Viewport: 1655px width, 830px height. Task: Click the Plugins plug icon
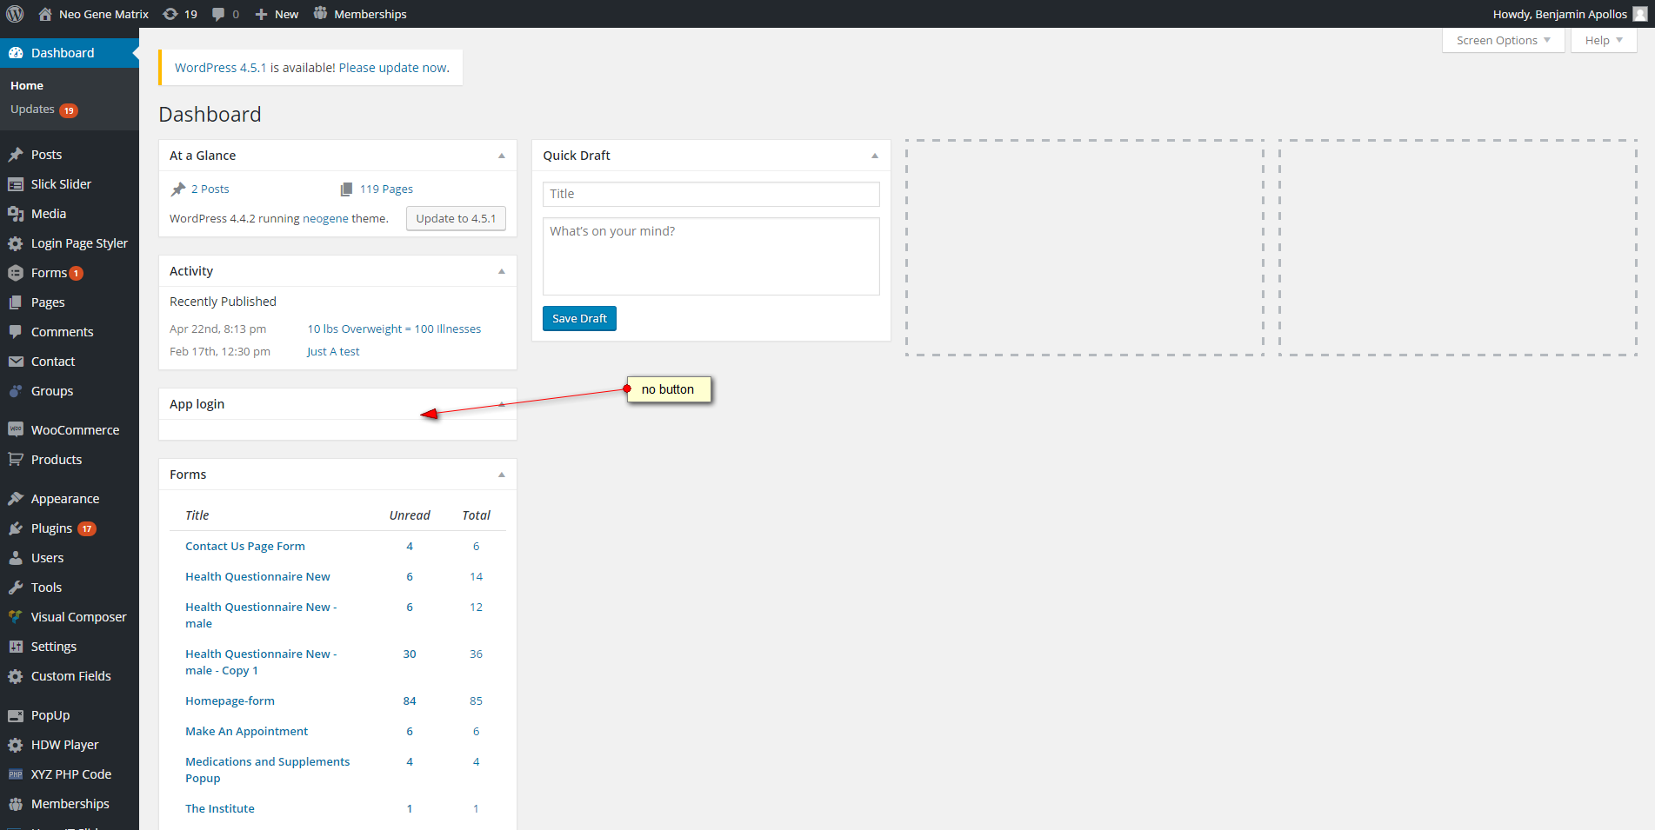(16, 528)
